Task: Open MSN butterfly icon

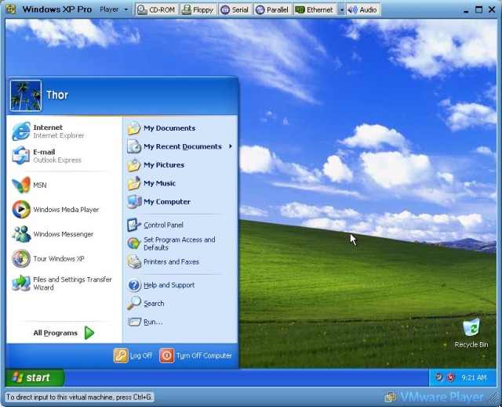Action: [x=21, y=185]
